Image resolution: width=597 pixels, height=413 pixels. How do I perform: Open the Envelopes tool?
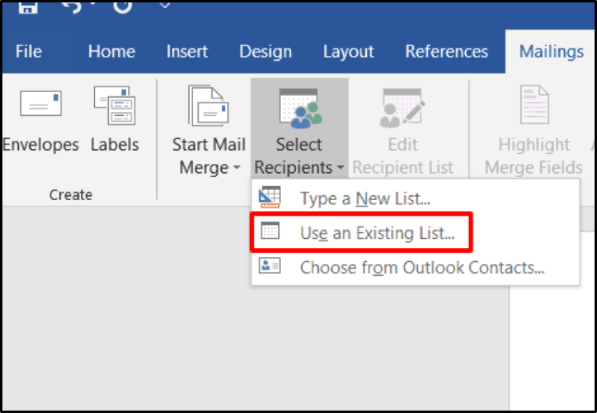coord(41,120)
